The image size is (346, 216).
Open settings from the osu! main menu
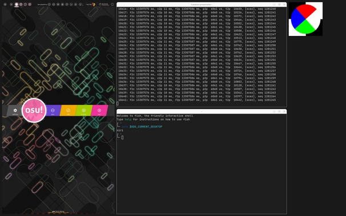pos(15,111)
